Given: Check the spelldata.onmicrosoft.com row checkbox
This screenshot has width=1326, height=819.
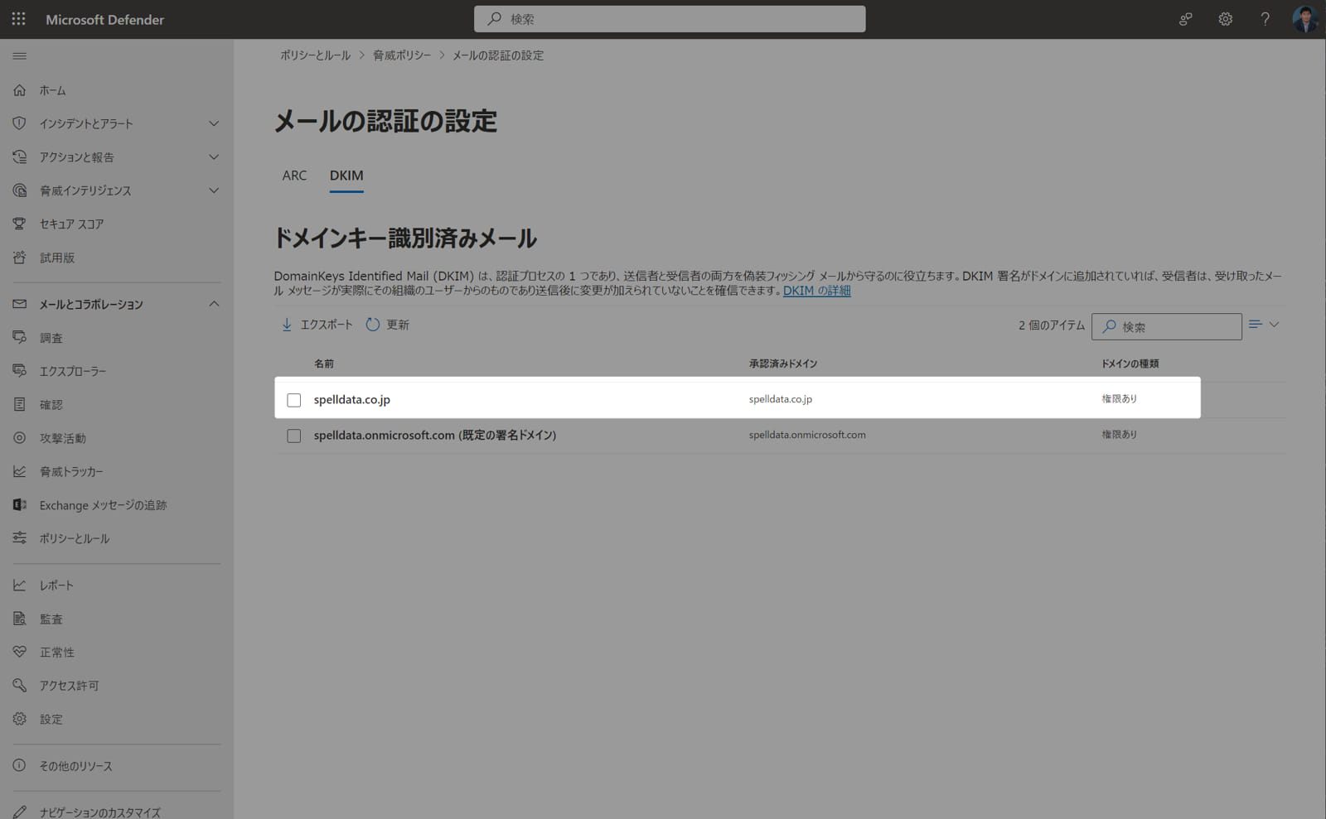Looking at the screenshot, I should [x=293, y=436].
